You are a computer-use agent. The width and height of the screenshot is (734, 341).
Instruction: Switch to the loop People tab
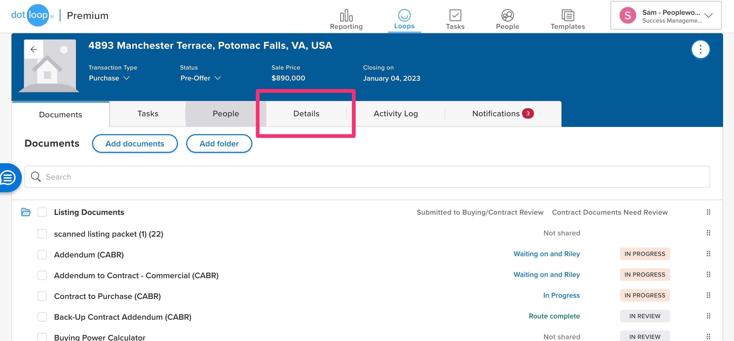226,114
